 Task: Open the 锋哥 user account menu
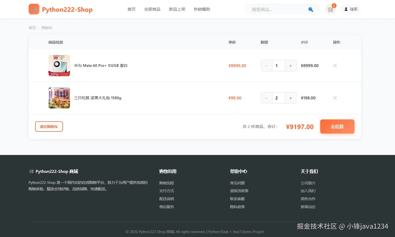tap(351, 9)
